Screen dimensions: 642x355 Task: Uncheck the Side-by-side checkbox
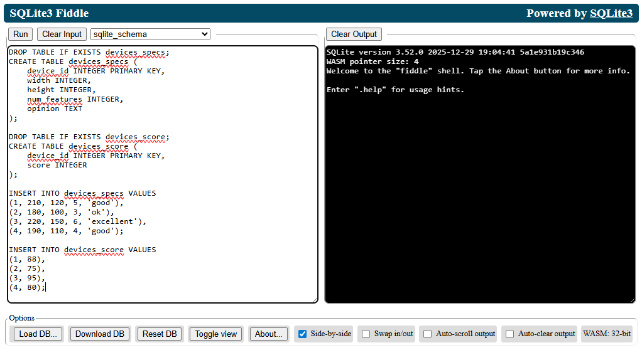(302, 334)
